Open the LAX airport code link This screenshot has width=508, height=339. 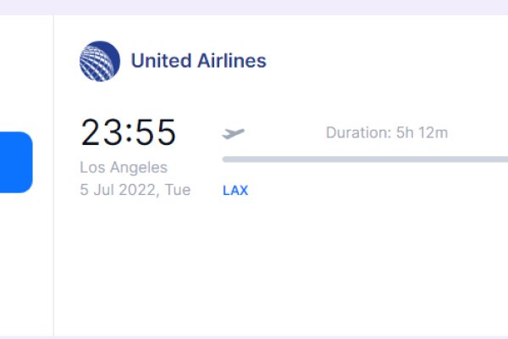point(235,191)
